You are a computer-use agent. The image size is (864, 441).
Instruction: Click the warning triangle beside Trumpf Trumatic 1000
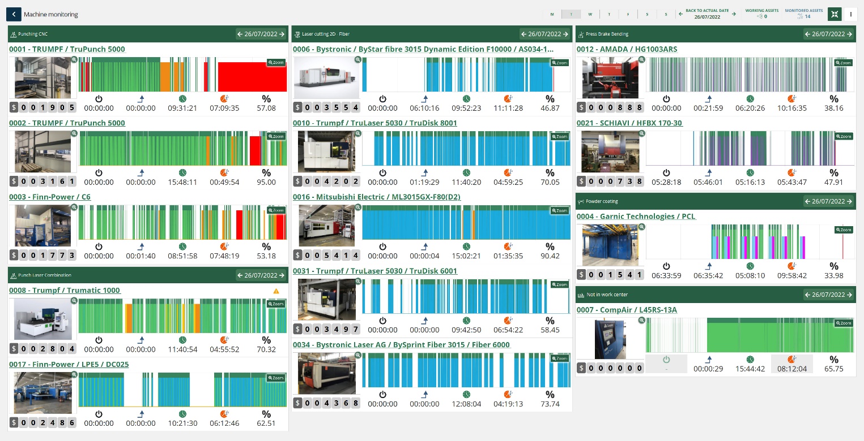click(x=276, y=291)
